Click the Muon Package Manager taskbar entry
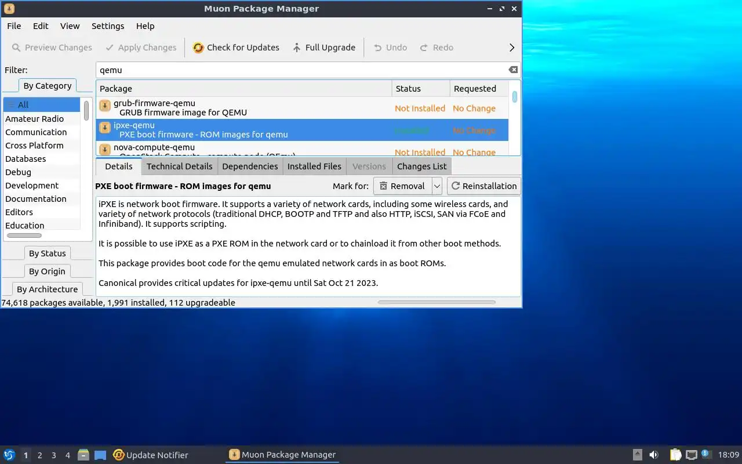This screenshot has height=464, width=742. point(282,455)
